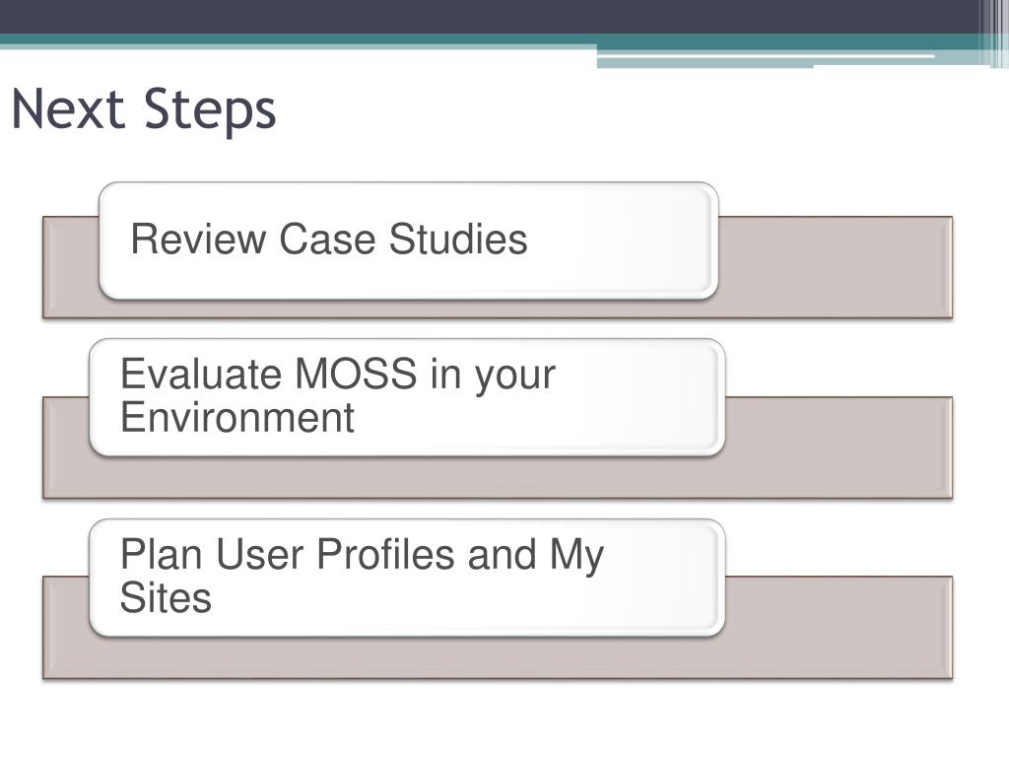Screen dimensions: 1009x757
Task: Click the word "Sites" in the bottom box
Action: pos(166,597)
